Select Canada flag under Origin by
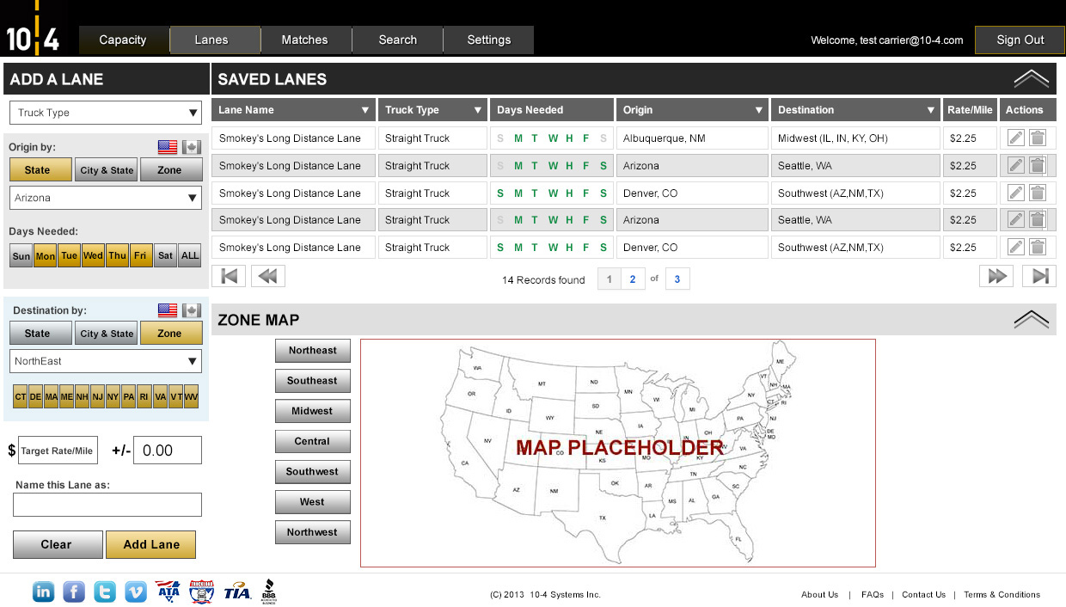1066x607 pixels. tap(191, 147)
